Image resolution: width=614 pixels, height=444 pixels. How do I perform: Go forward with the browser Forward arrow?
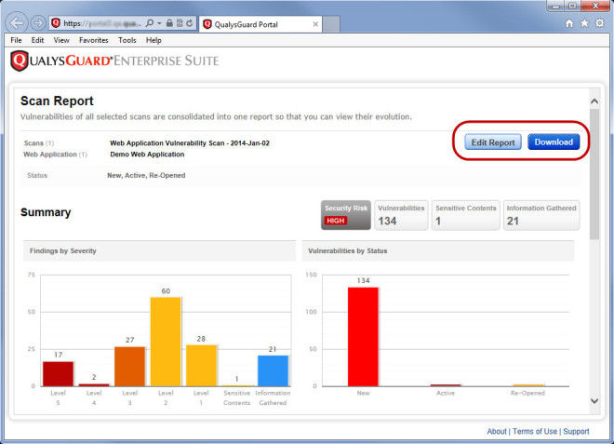38,23
